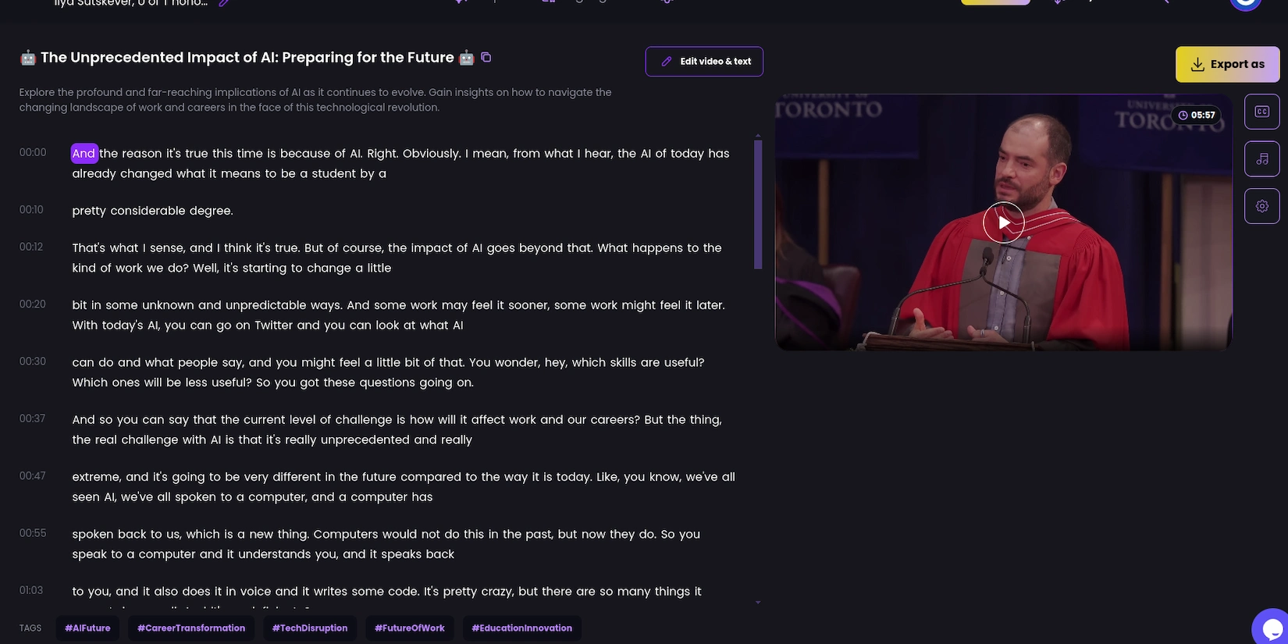This screenshot has height=644, width=1288.
Task: Click Edit video & text button
Action: pyautogui.click(x=704, y=62)
